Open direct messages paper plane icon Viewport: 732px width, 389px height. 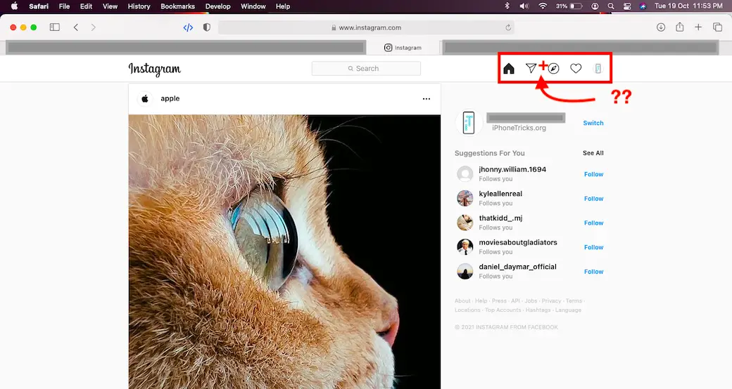(531, 68)
